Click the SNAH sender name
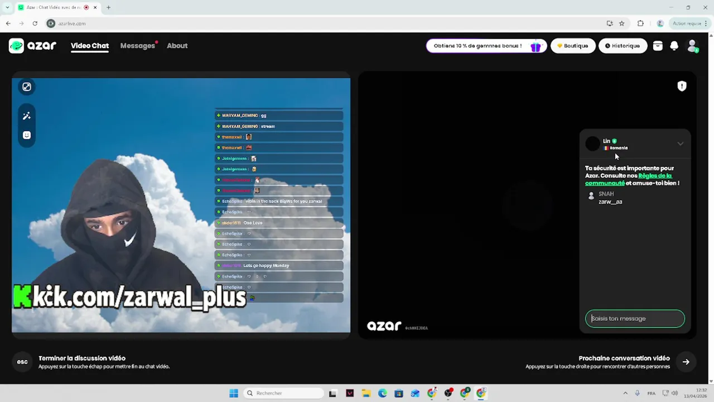The image size is (714, 402). tap(606, 194)
